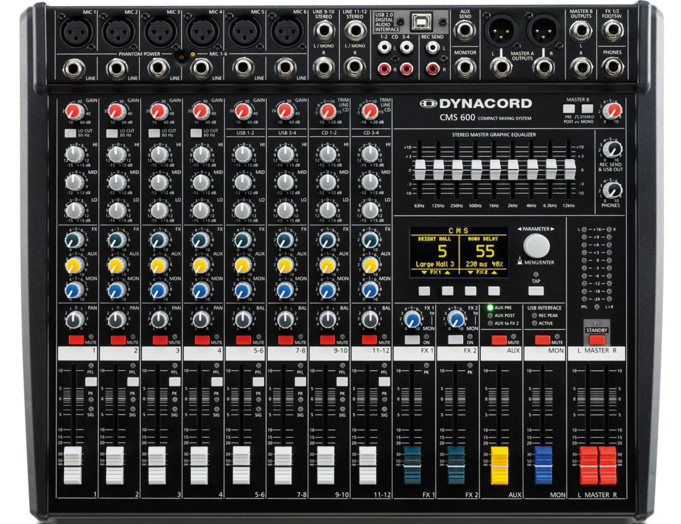This screenshot has height=524, width=681.
Task: Click the USB 2.0 digital audio interface port
Action: click(421, 21)
